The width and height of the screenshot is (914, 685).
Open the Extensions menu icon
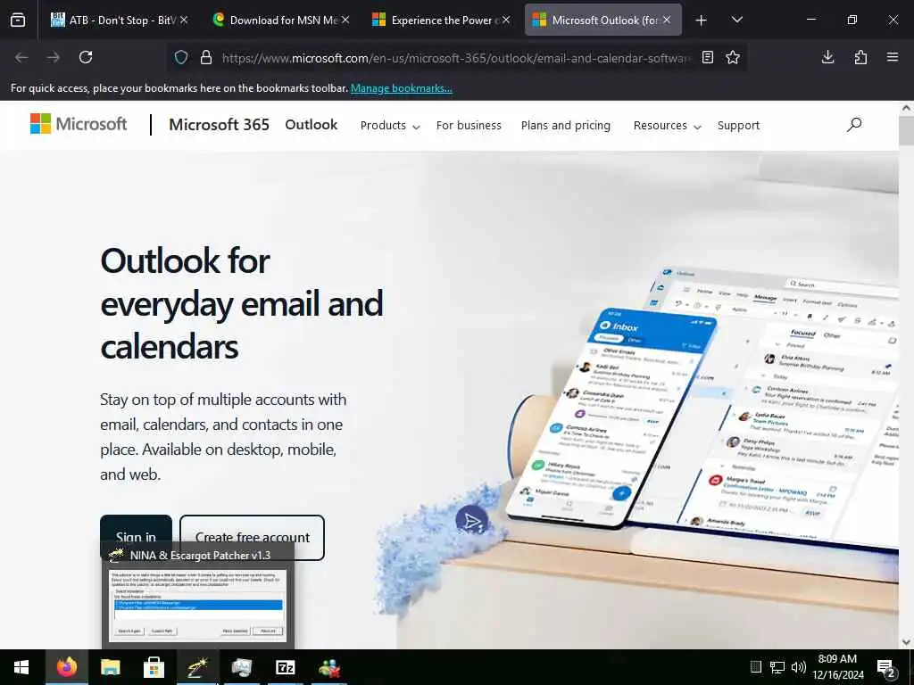860,57
